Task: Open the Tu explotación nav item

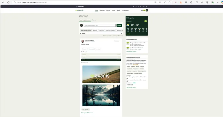Action: point(125,10)
